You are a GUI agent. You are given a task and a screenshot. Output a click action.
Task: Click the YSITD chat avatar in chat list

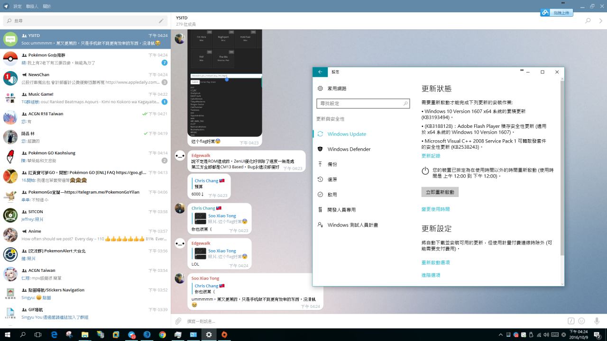[x=10, y=39]
